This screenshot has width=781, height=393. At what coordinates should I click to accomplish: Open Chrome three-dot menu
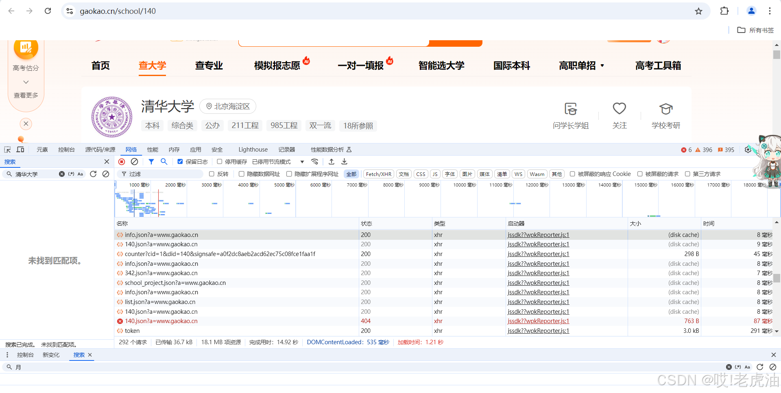pyautogui.click(x=770, y=11)
